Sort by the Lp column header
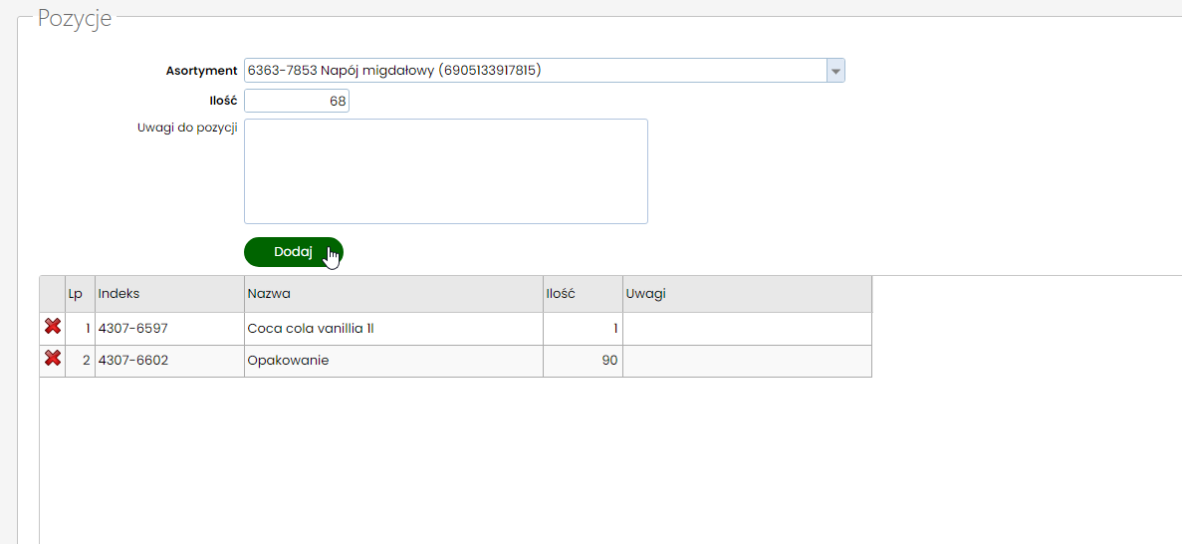Viewport: 1182px width, 544px height. pos(80,294)
